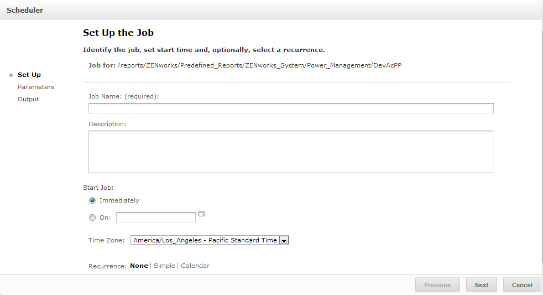Switch recurrence to Calendar
Screen dimensions: 543x295
pyautogui.click(x=195, y=266)
